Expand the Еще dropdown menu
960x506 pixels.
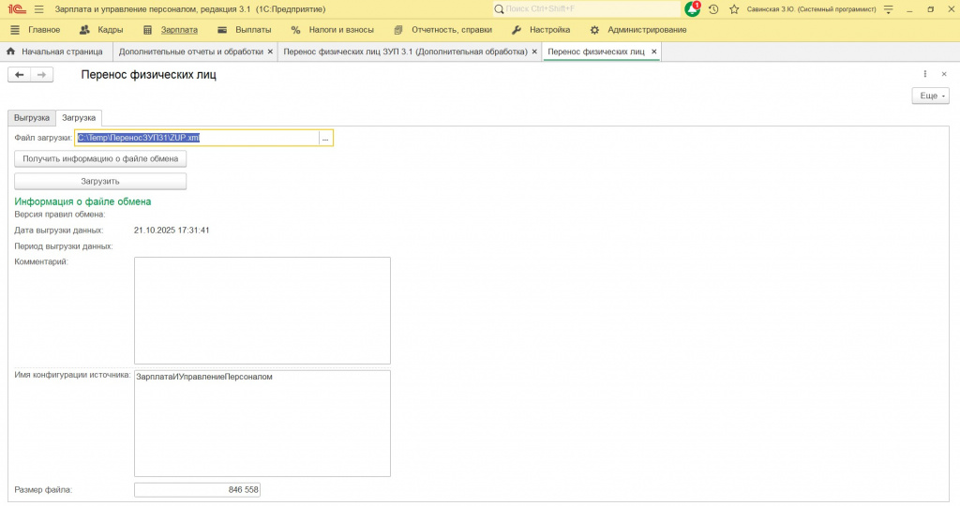click(x=931, y=96)
